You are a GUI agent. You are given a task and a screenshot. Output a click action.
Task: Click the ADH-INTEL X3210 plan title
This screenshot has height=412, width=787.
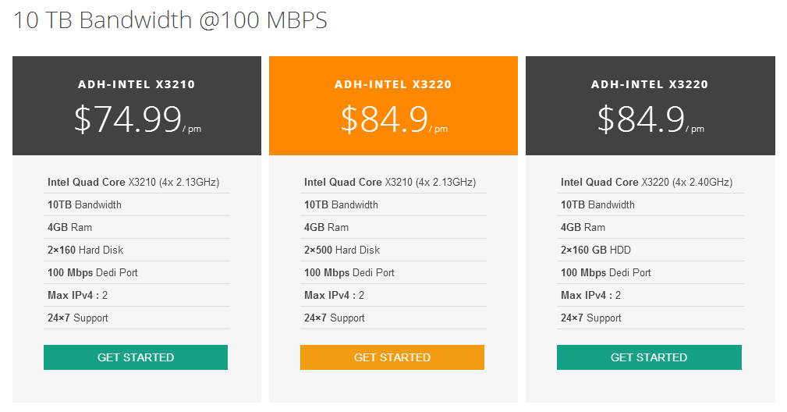136,84
